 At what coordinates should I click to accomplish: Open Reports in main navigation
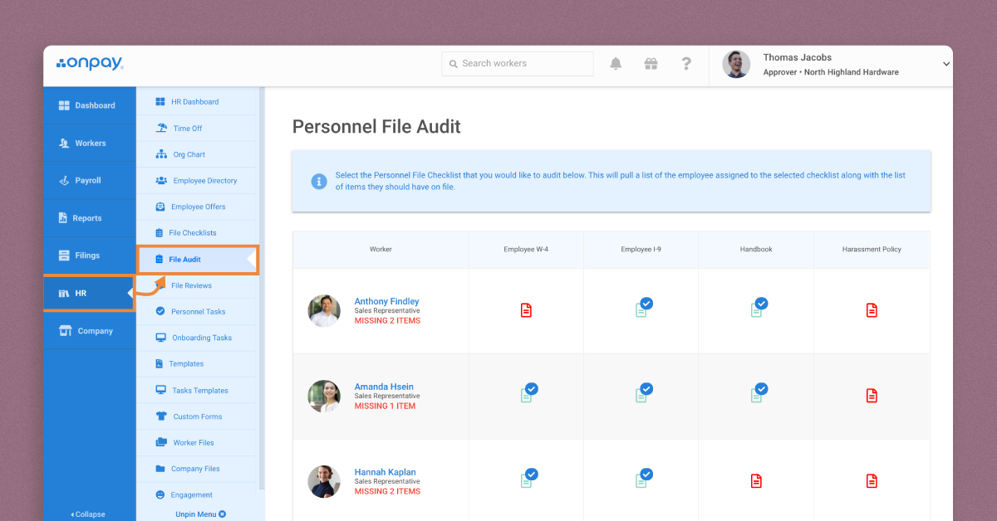point(90,218)
